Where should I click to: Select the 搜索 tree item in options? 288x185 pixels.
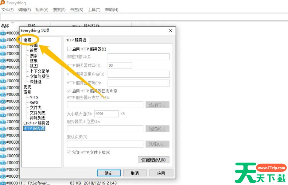(33, 56)
